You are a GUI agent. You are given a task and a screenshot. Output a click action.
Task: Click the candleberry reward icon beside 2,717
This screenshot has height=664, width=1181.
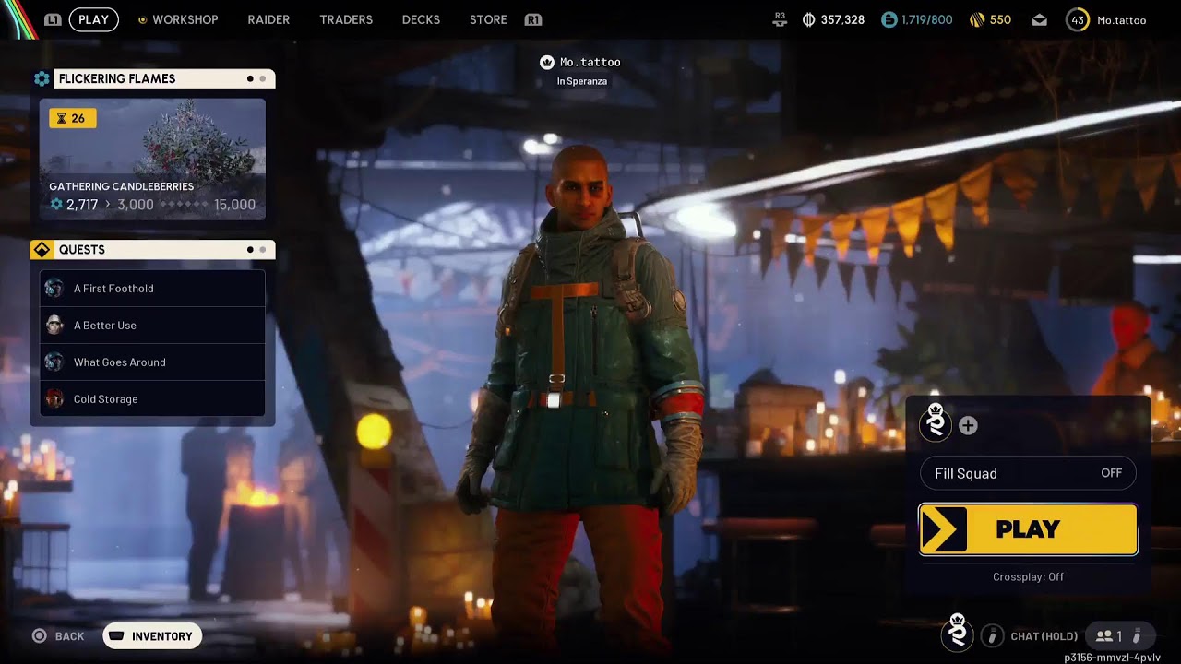[56, 205]
